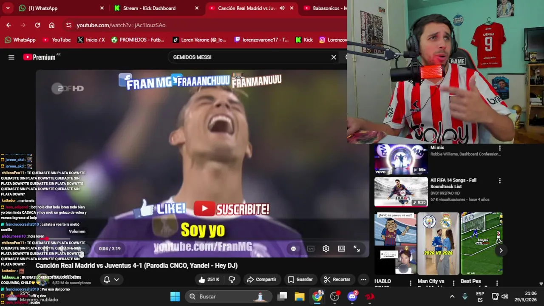
Task: Open options for Man City vs short
Action: [x=453, y=283]
